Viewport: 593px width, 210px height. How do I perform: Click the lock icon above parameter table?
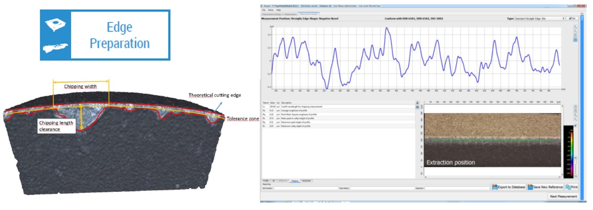417,102
